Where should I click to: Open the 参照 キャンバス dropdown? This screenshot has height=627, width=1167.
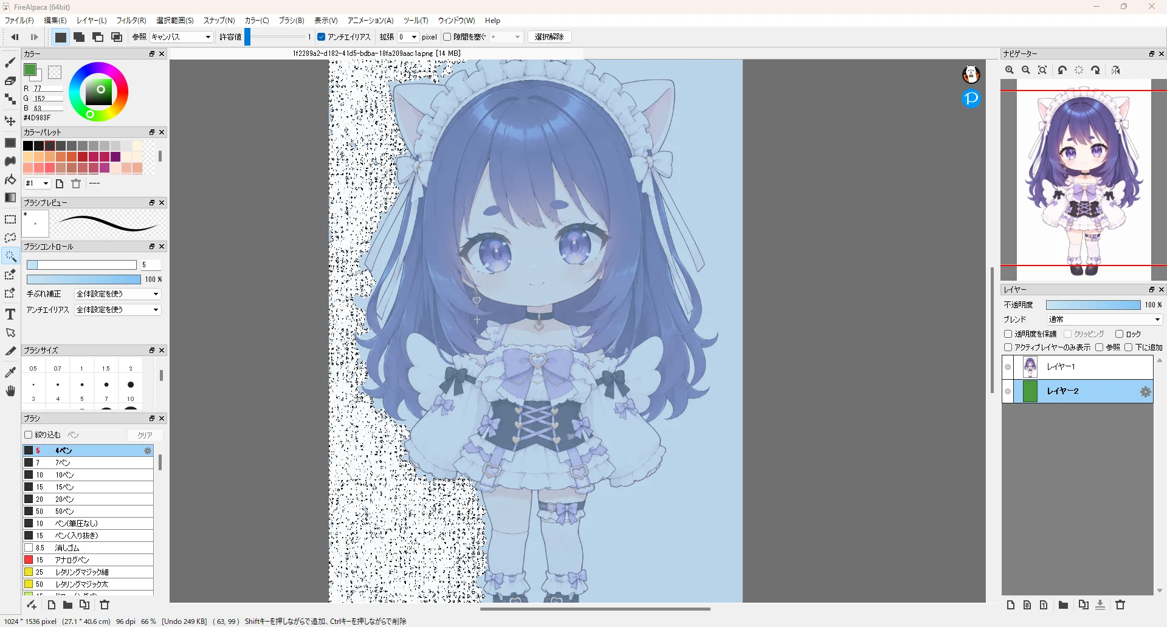click(x=181, y=37)
